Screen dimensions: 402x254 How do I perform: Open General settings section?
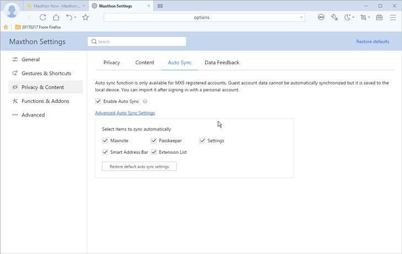46,59
